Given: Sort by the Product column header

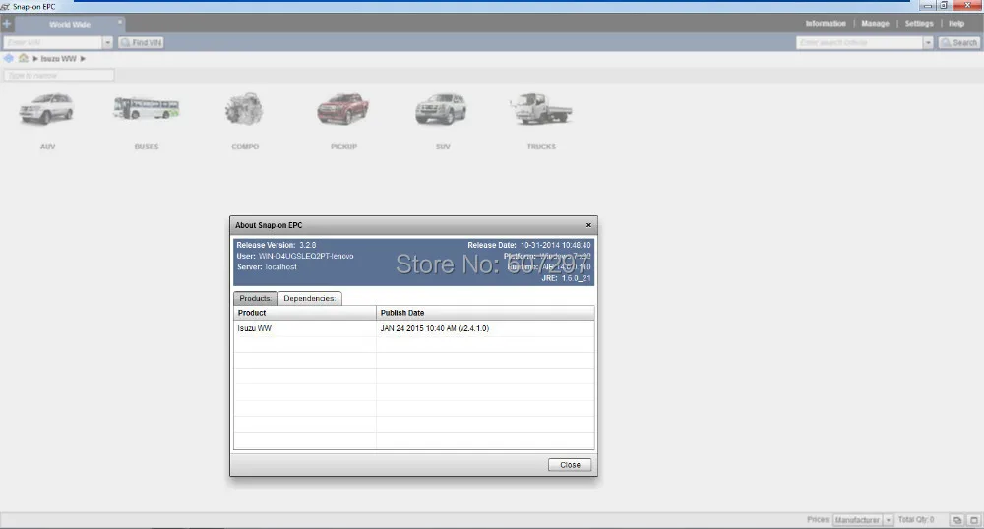Looking at the screenshot, I should pyautogui.click(x=305, y=313).
